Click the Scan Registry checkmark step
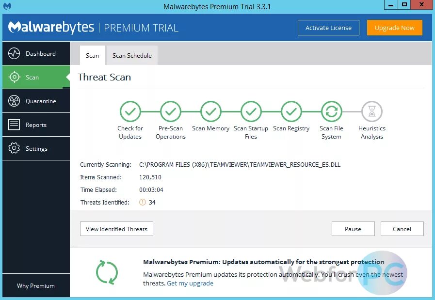435x300 pixels. pos(291,111)
